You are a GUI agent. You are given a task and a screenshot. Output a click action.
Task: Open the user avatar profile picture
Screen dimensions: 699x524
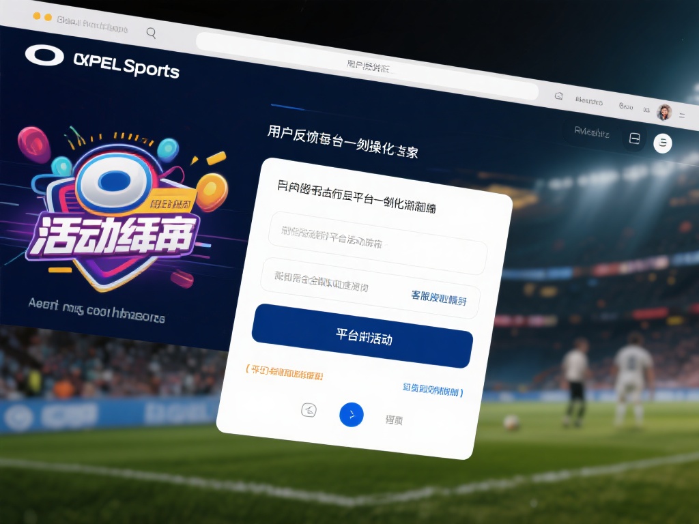click(664, 112)
